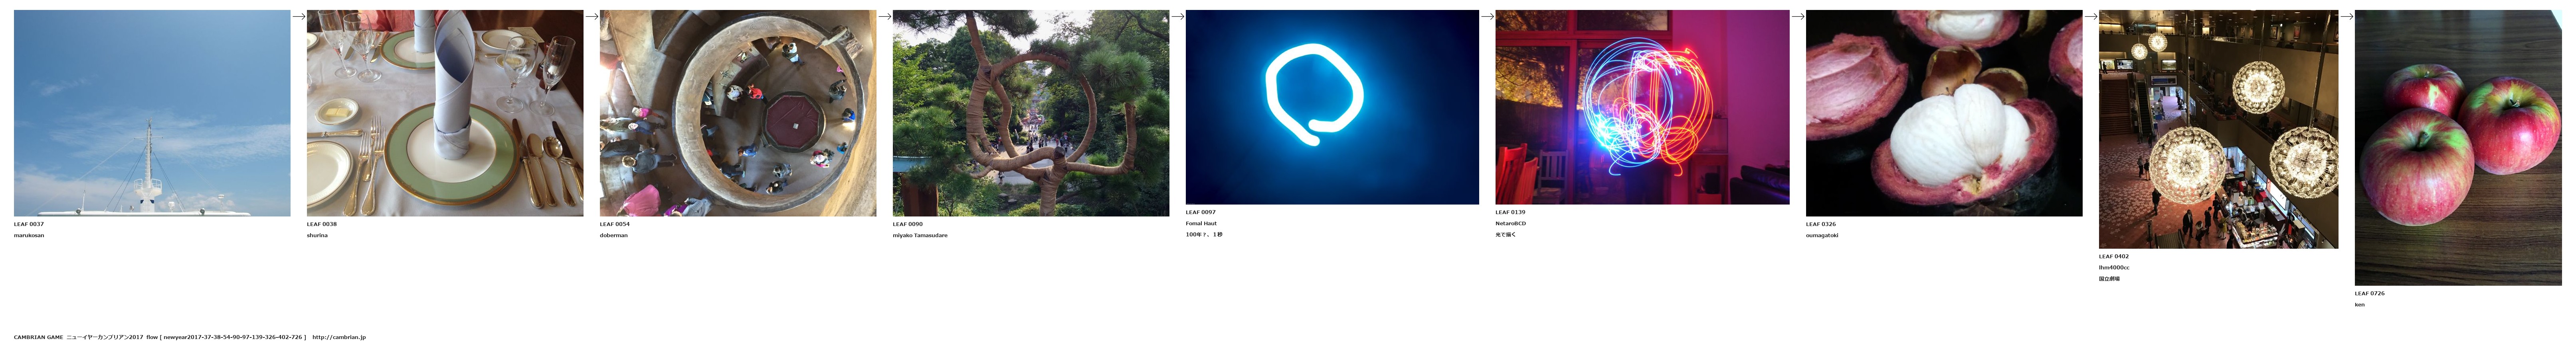Image resolution: width=2576 pixels, height=347 pixels.
Task: Click the arrow before the circular atrium photo
Action: [591, 16]
